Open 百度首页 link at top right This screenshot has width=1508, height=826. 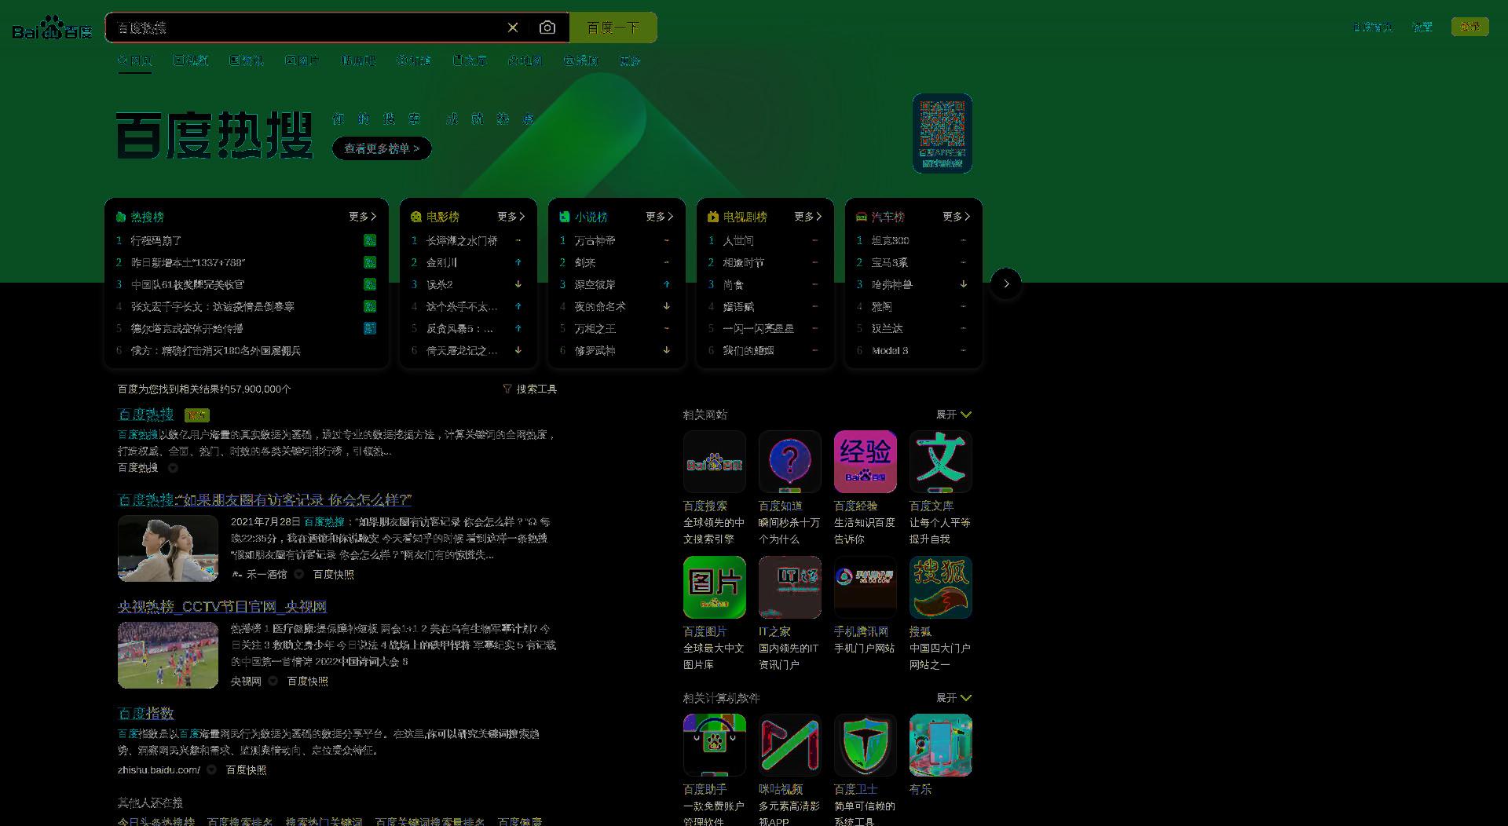(x=1372, y=27)
